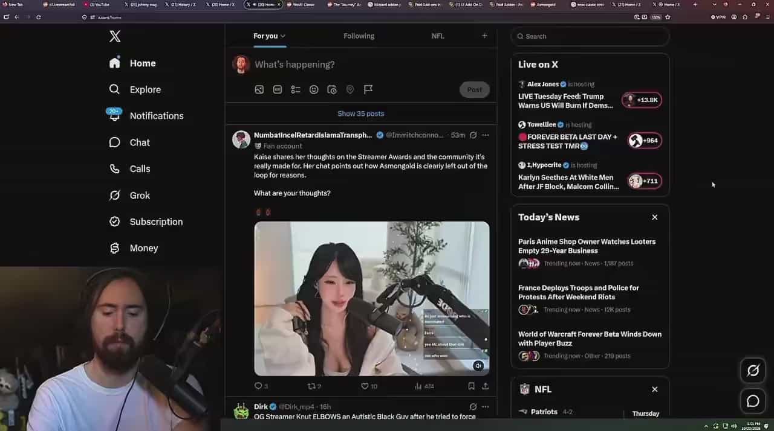Viewport: 774px width, 431px height.
Task: Share the Kaise post
Action: click(485, 386)
